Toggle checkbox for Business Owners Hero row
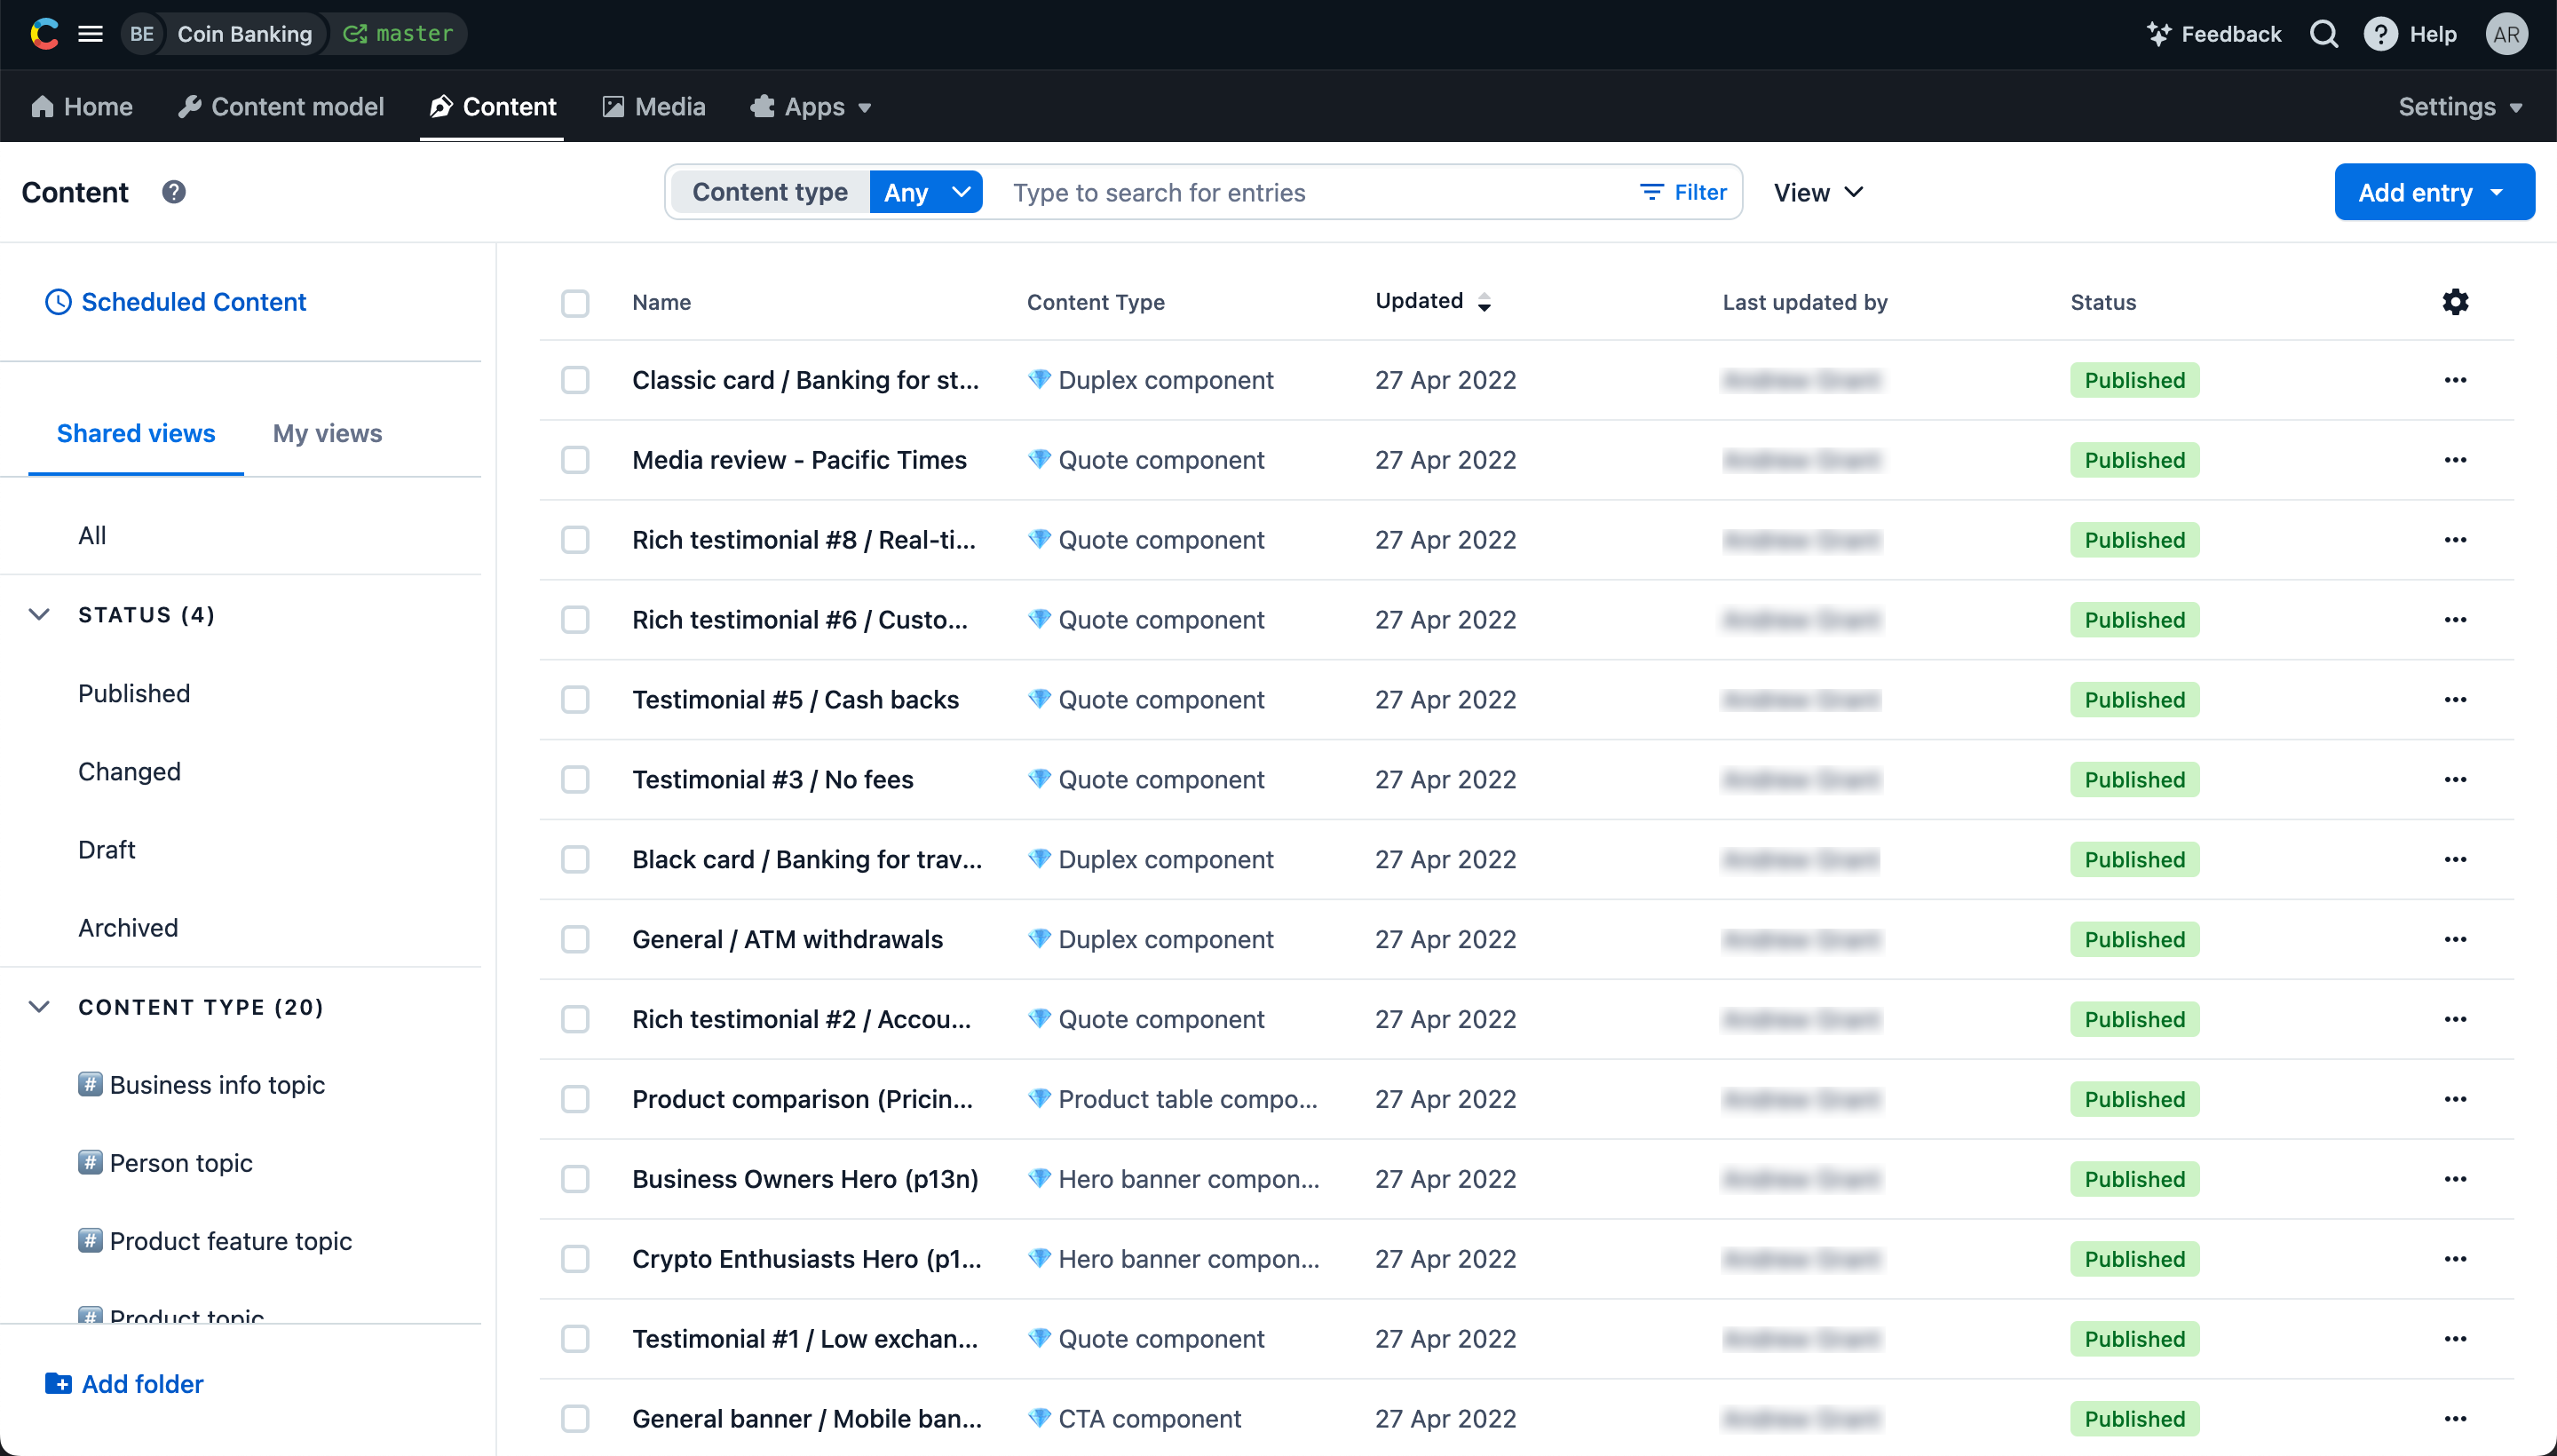Image resolution: width=2557 pixels, height=1456 pixels. [574, 1178]
